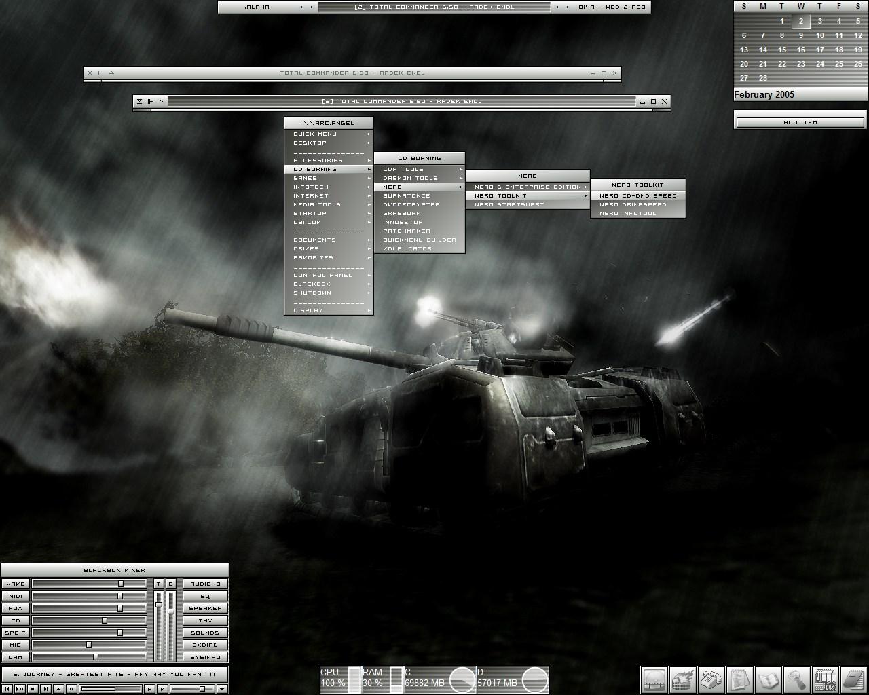The height and width of the screenshot is (695, 869).
Task: Open the open book icon in the launcher
Action: click(x=769, y=679)
